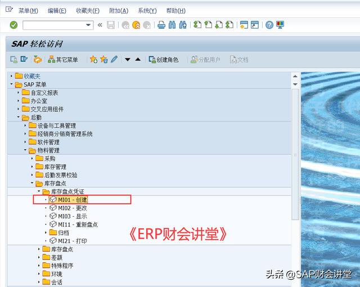Open the 附加(A) menu
This screenshot has width=360, height=287.
pyautogui.click(x=119, y=11)
